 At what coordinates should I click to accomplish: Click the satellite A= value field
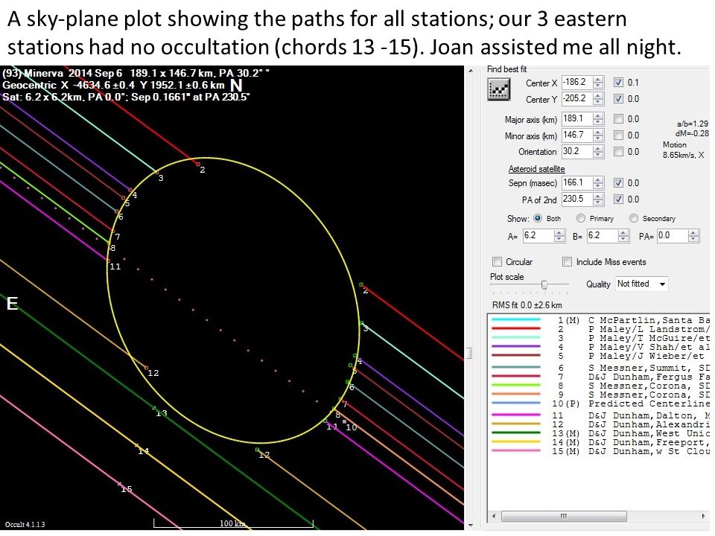(538, 236)
